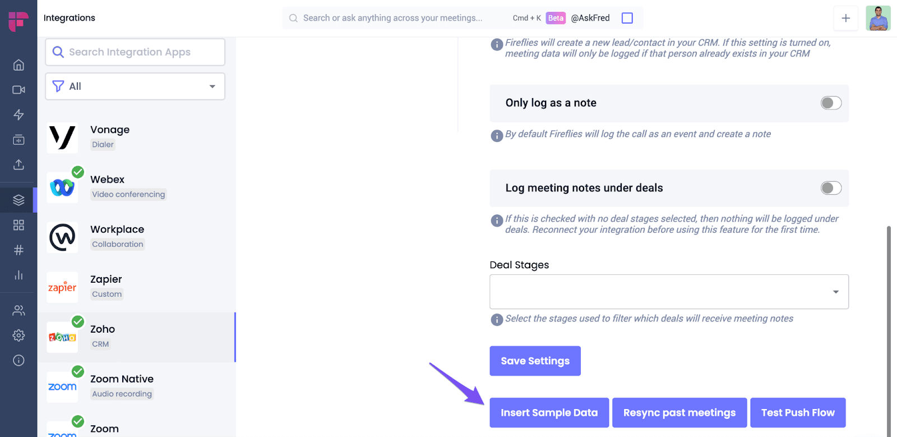Click the Zoom Native logo icon
This screenshot has height=437, width=897.
pos(62,387)
